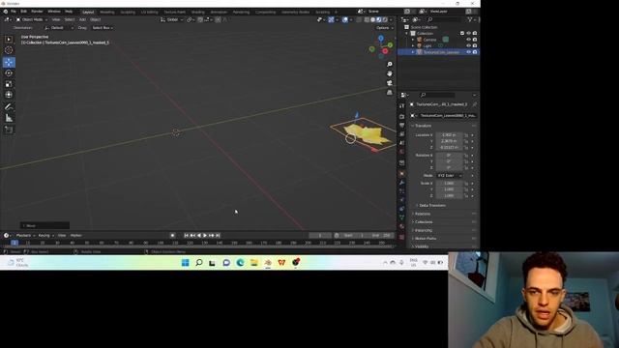Viewport: 619px width, 348px height.
Task: Open the Render properties tab
Action: click(402, 116)
